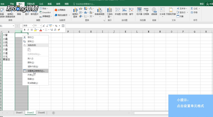Open the App Store (应用商店)
This screenshot has width=213, height=117.
pyautogui.click(x=60, y=10)
